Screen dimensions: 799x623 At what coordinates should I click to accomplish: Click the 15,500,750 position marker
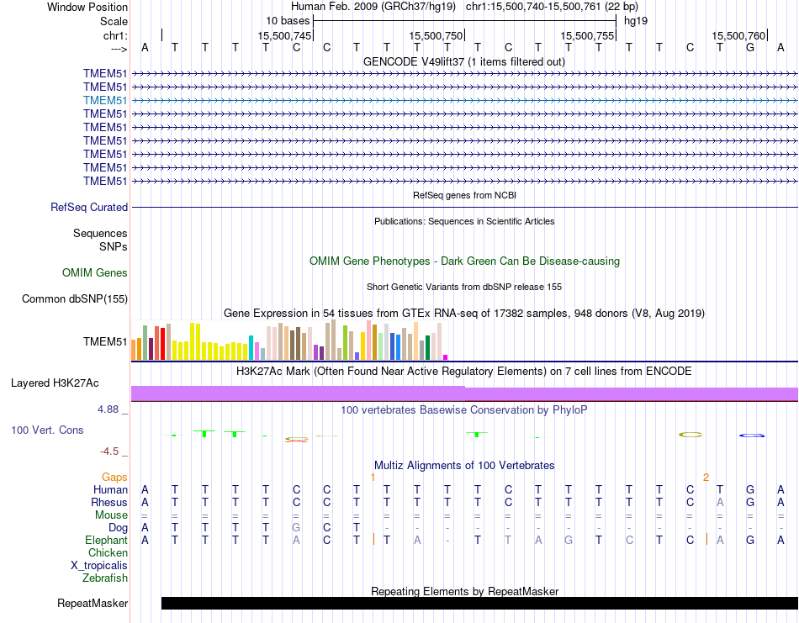(436, 35)
